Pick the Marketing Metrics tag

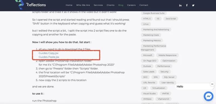[x=152, y=40]
